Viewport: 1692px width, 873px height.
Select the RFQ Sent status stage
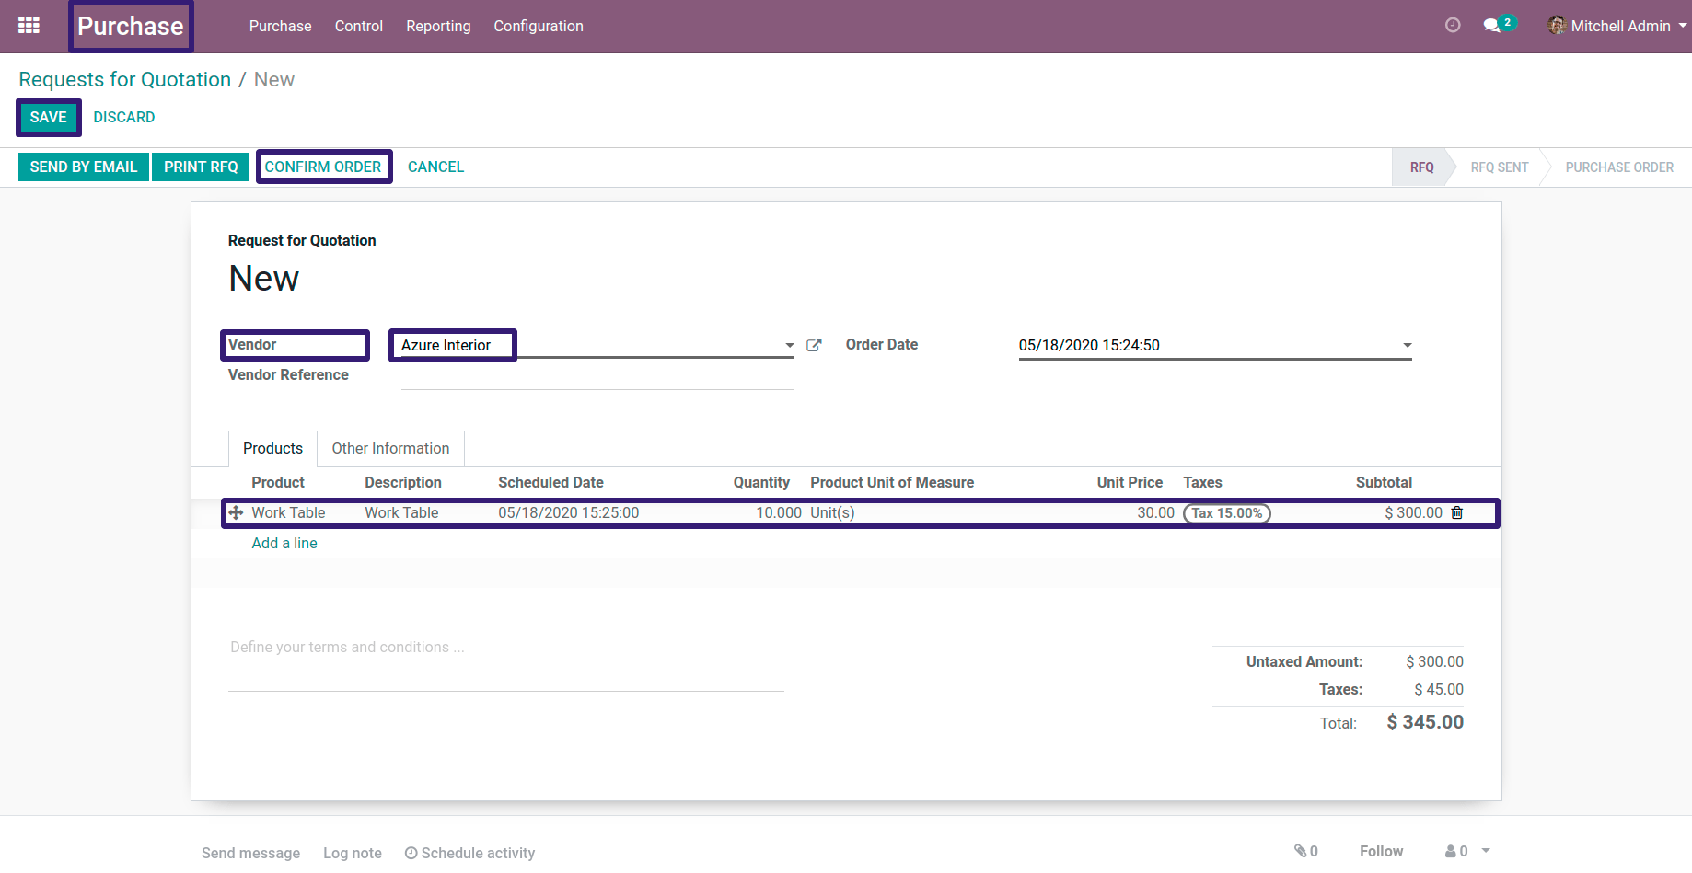[x=1499, y=167]
